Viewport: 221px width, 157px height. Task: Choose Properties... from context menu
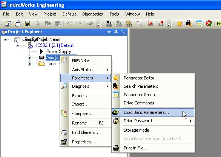86,142
